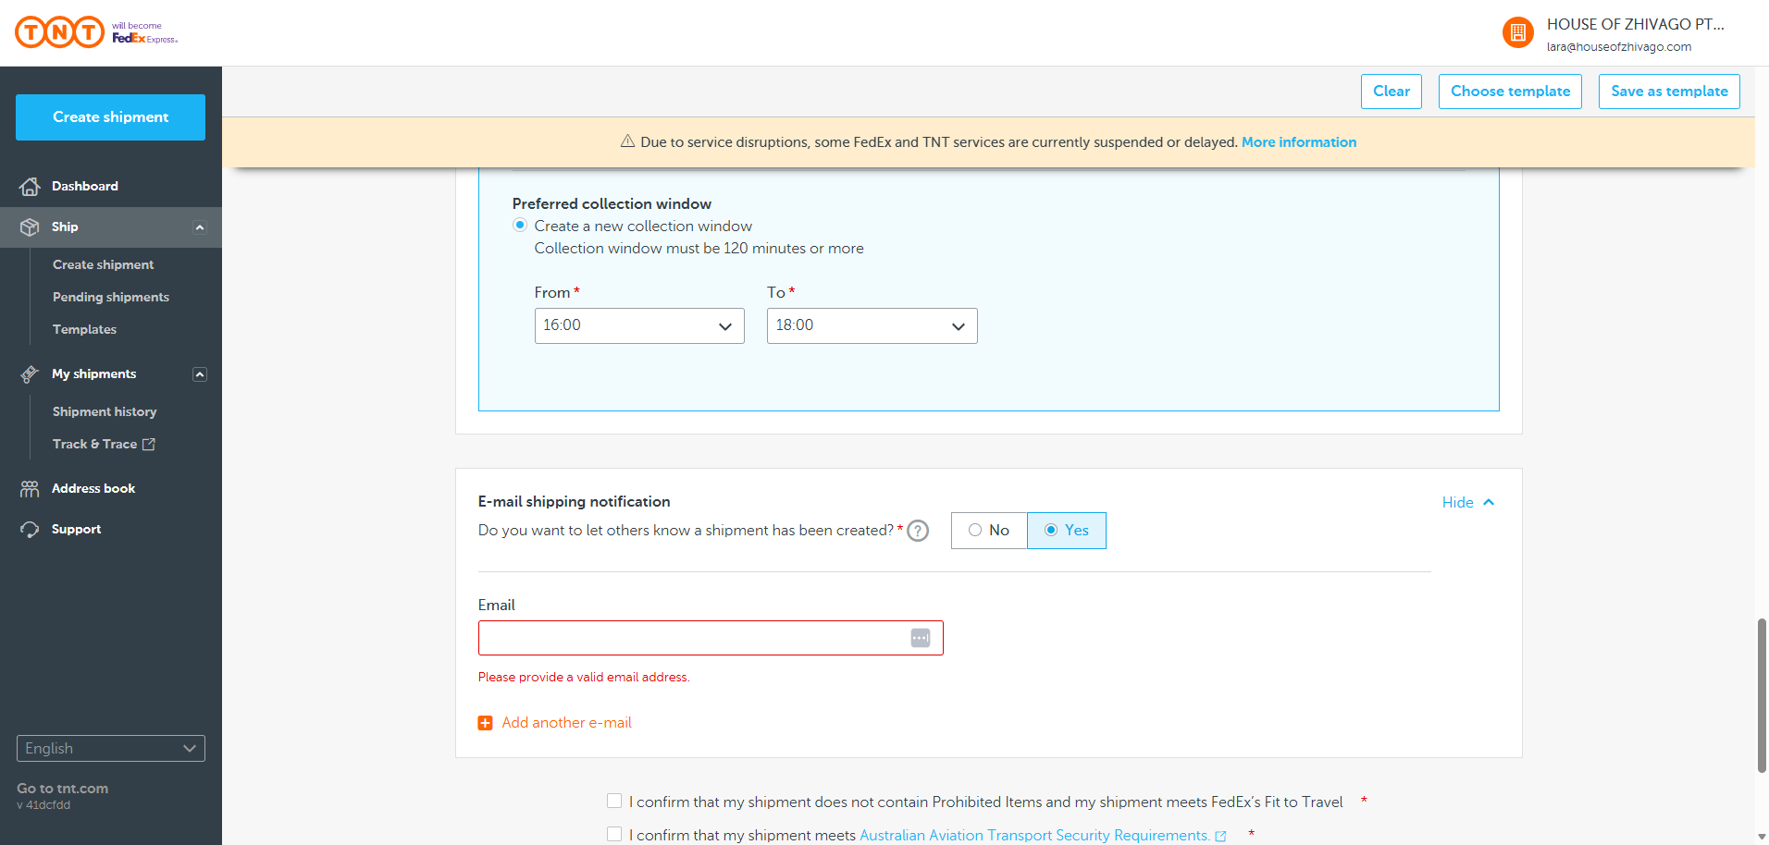
Task: Open the More information link
Action: 1299,142
